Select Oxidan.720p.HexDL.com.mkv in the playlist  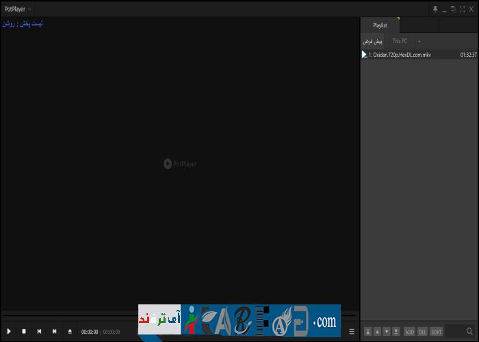click(402, 55)
